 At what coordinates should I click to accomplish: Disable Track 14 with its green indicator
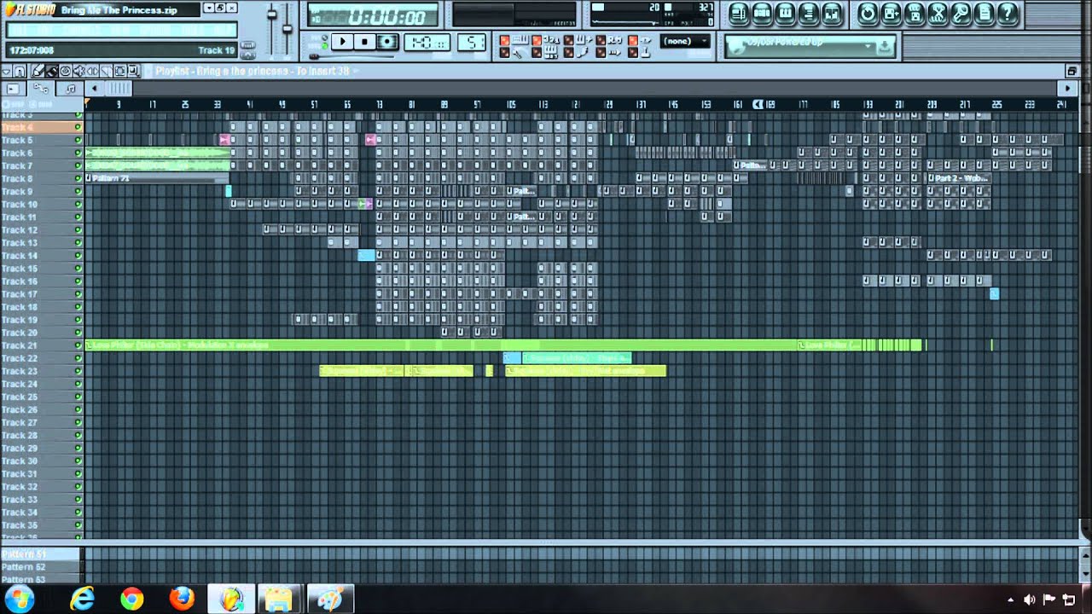[78, 256]
